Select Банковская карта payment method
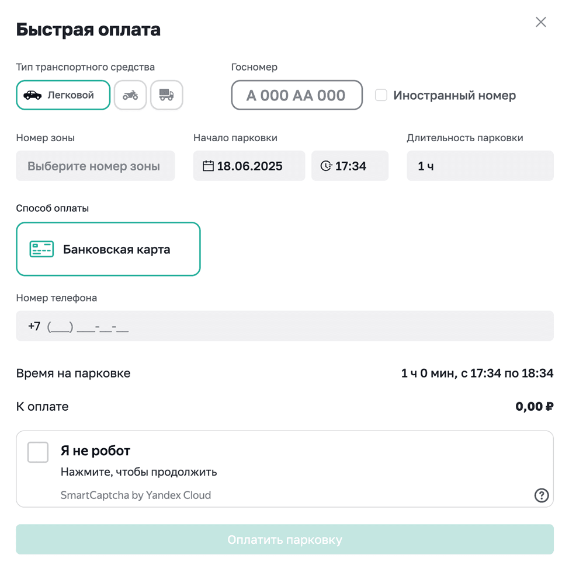The height and width of the screenshot is (573, 569). [x=108, y=249]
